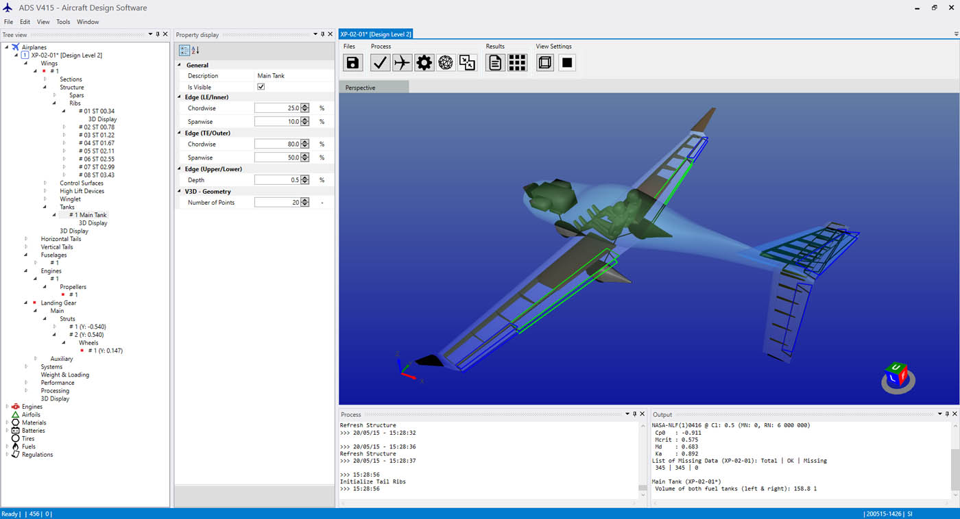The width and height of the screenshot is (960, 519).
Task: Pin the Tree view panel
Action: [x=158, y=34]
